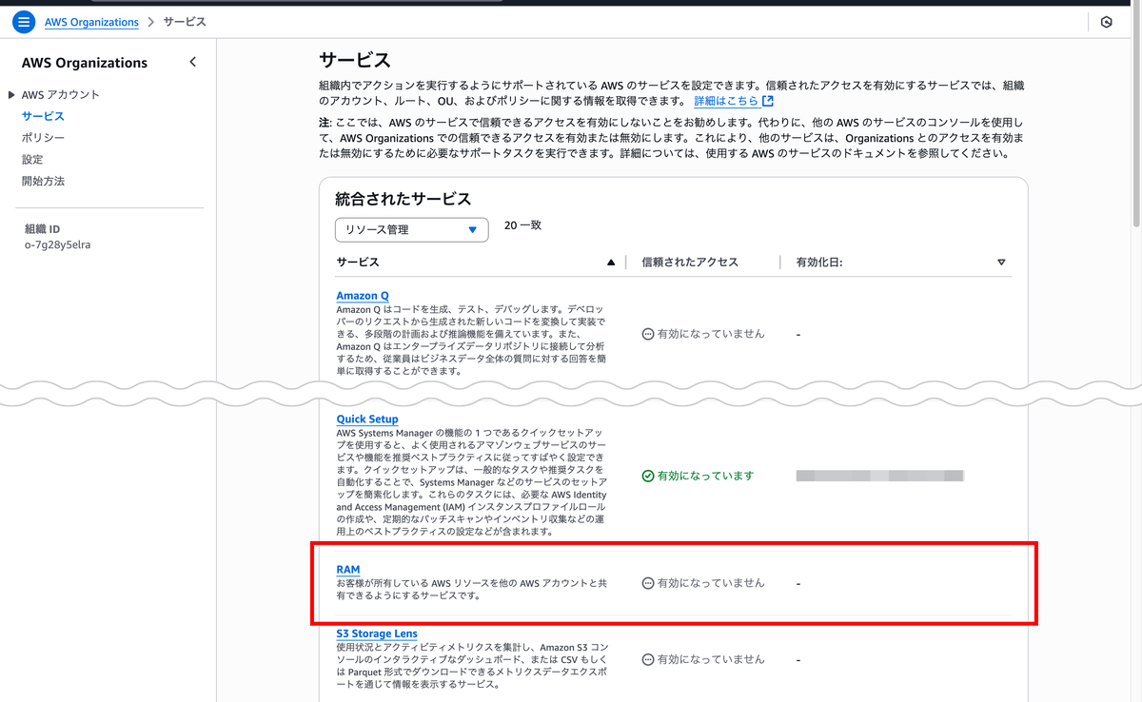Open the S3 Storage Lens service link

(377, 634)
